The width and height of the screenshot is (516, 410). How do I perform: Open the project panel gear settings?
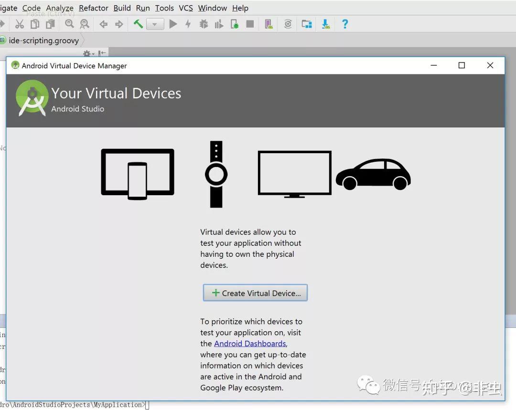click(87, 53)
